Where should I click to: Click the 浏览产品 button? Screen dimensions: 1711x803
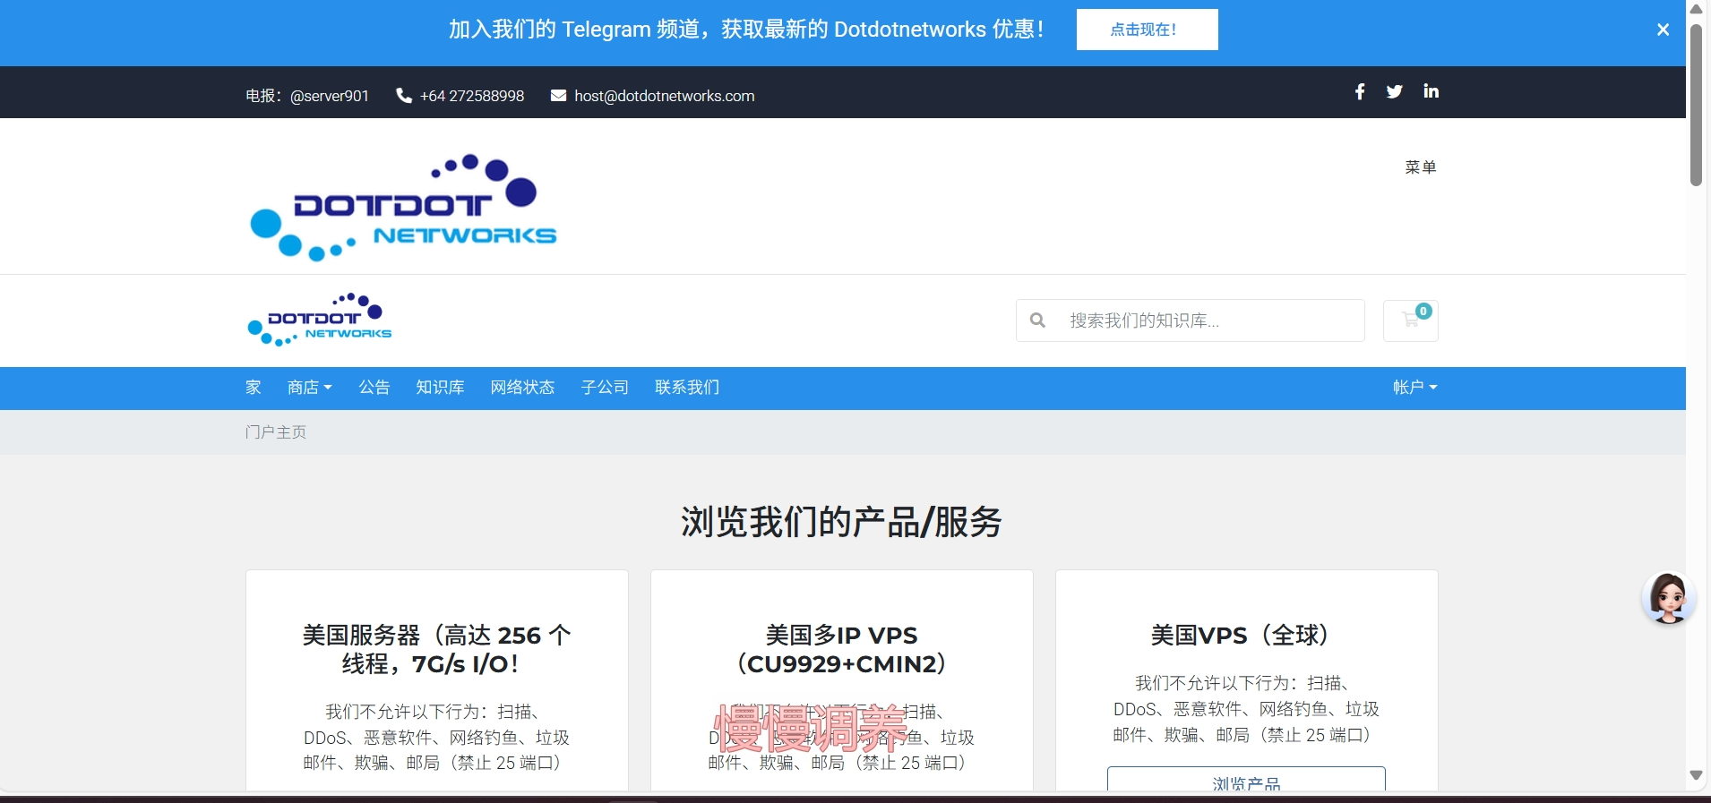tap(1245, 781)
